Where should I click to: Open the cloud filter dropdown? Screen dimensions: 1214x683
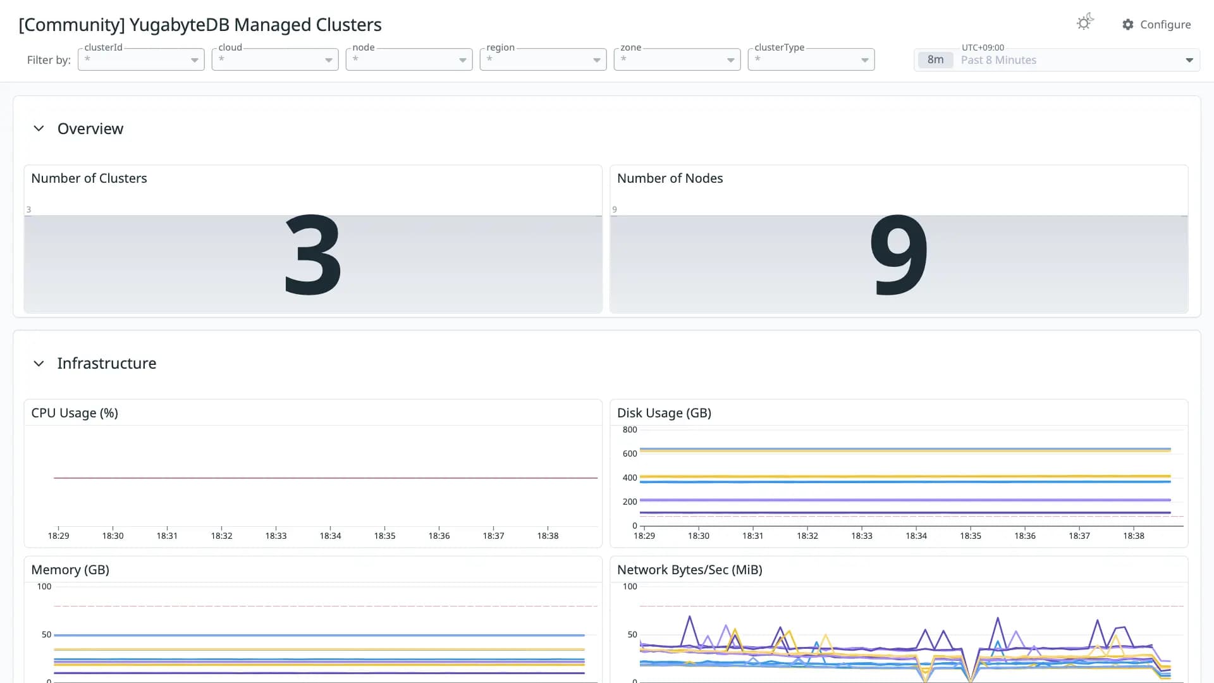click(x=275, y=59)
